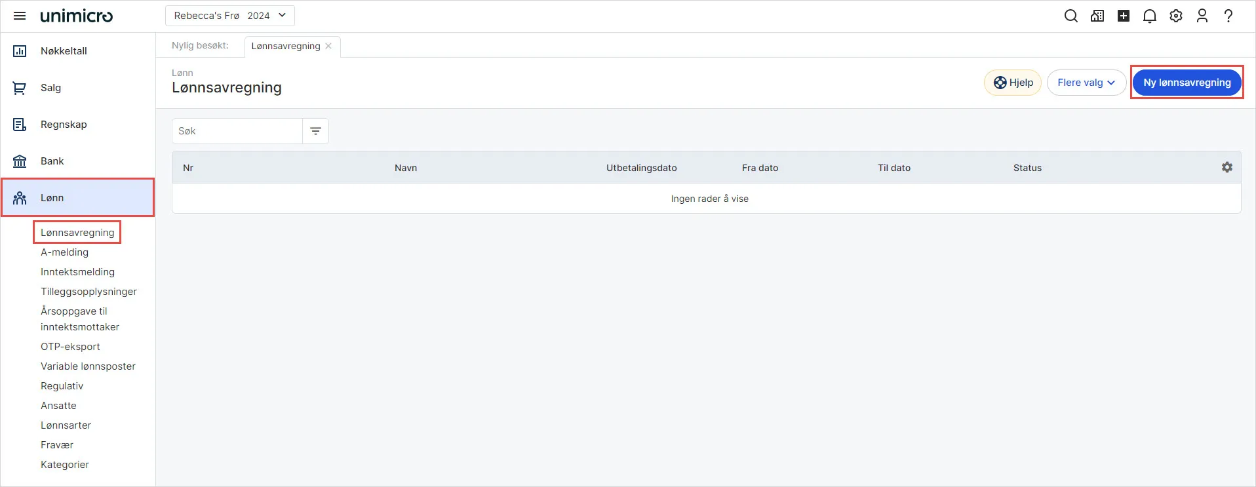Screen dimensions: 1256x487
Task: Open Nøkkeltall in the sidebar
Action: tap(77, 51)
